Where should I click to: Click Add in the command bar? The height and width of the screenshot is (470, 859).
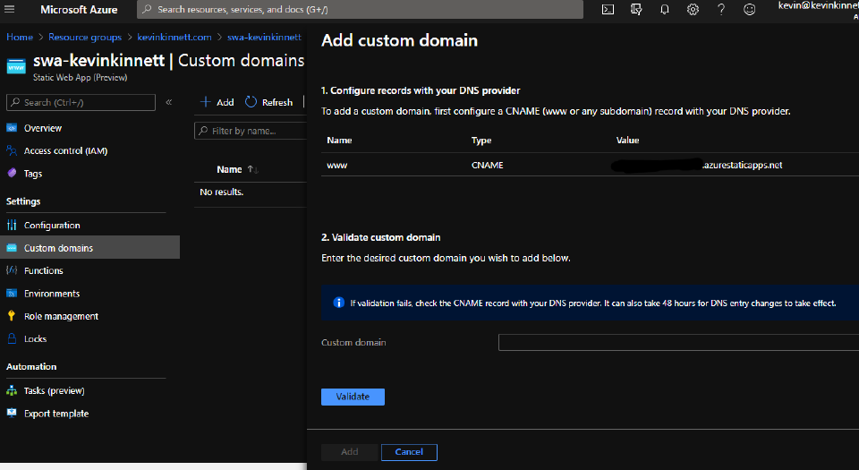[x=217, y=102]
